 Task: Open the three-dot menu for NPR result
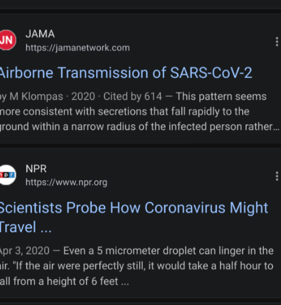click(x=276, y=176)
